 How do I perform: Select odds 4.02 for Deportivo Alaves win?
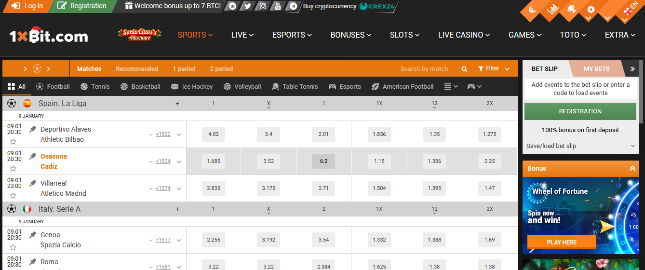[214, 134]
